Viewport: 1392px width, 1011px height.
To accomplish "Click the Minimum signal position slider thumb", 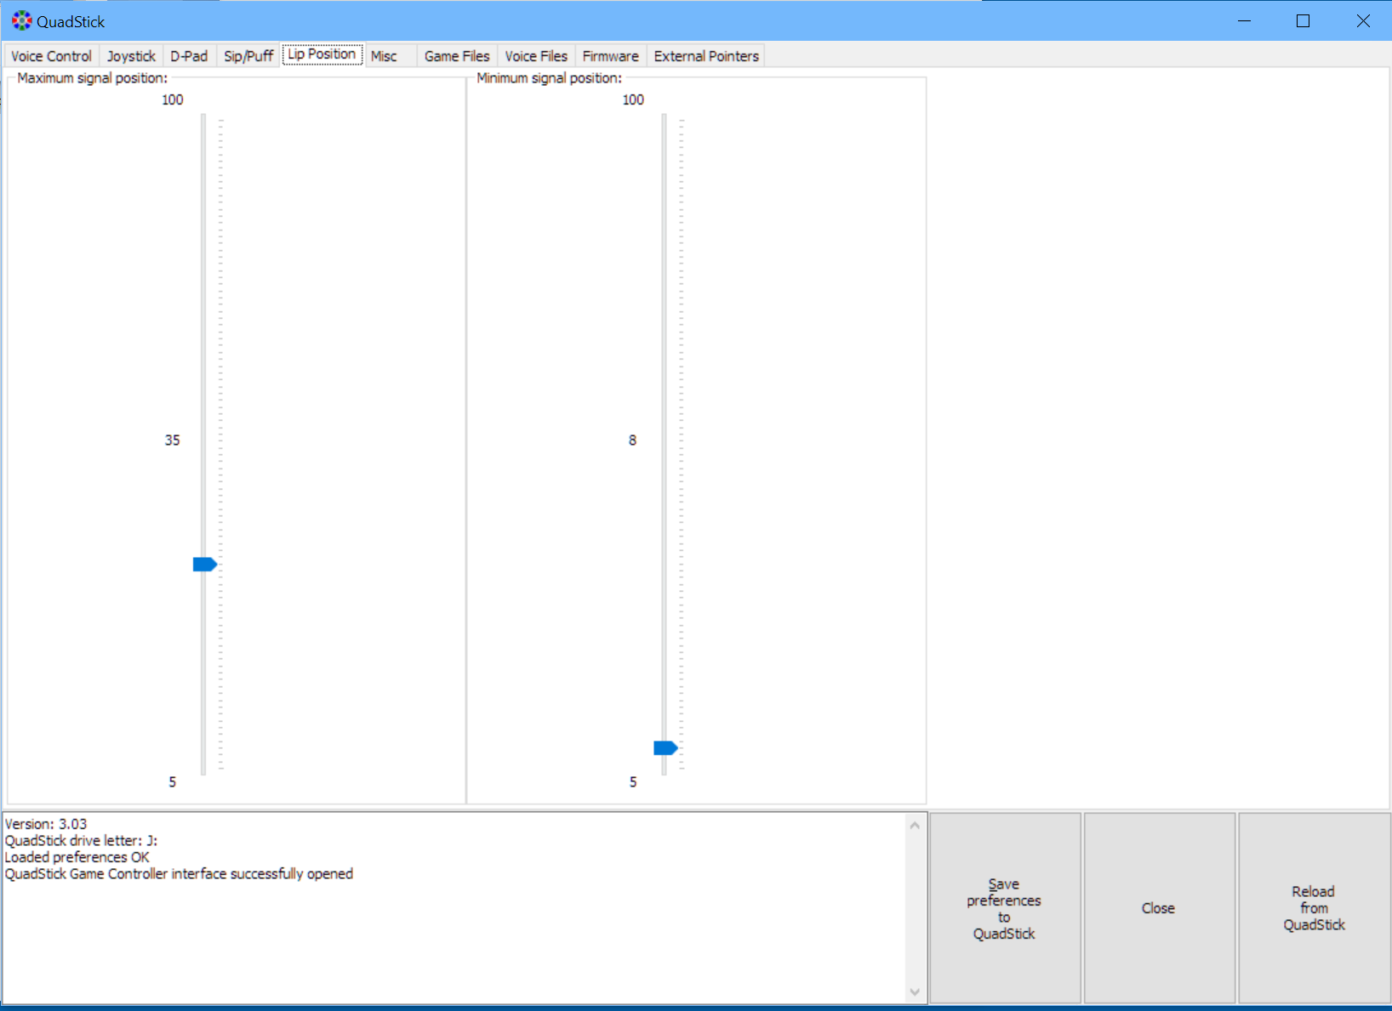I will pos(665,748).
